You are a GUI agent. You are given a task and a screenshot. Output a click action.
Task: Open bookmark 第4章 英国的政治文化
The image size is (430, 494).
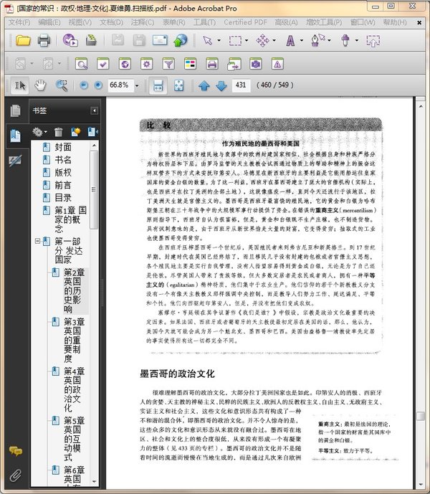[x=74, y=390]
